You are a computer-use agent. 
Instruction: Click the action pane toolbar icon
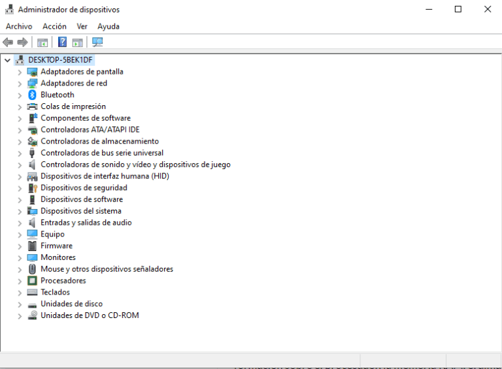78,42
